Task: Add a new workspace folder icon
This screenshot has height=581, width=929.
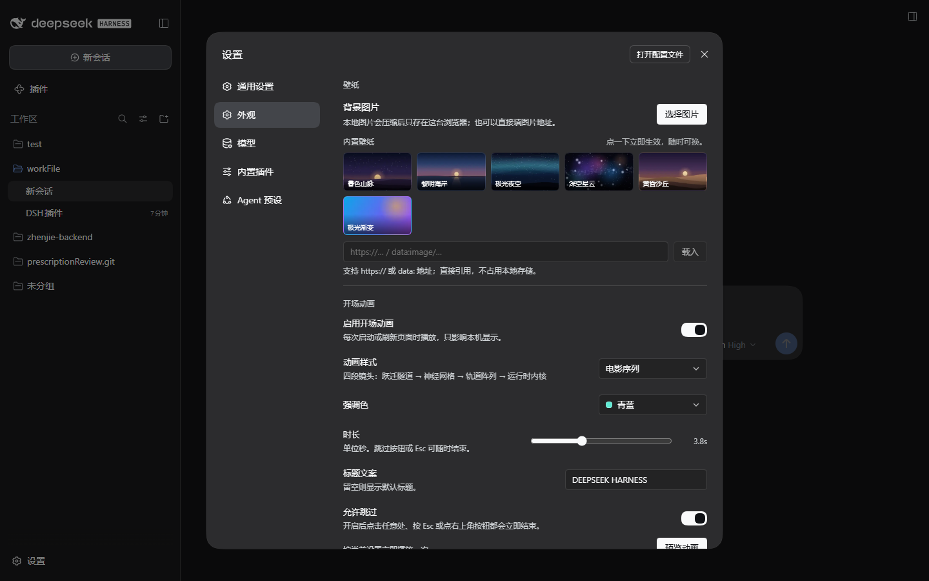Action: point(164,119)
